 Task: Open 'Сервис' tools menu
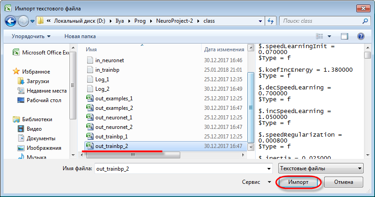click(x=257, y=182)
